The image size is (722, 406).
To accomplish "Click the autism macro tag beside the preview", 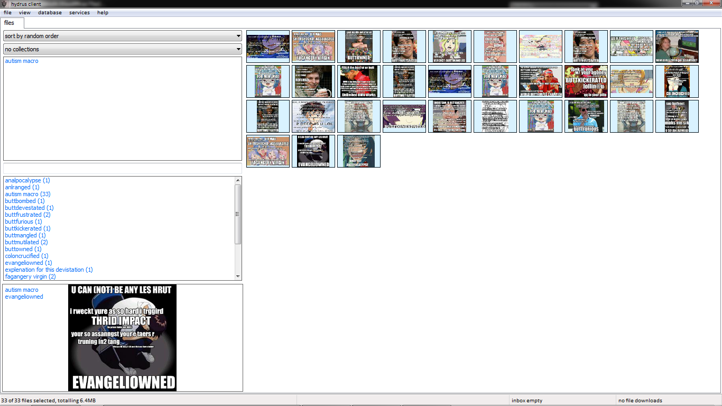I will click(22, 290).
